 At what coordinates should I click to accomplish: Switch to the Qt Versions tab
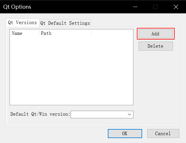[22, 23]
